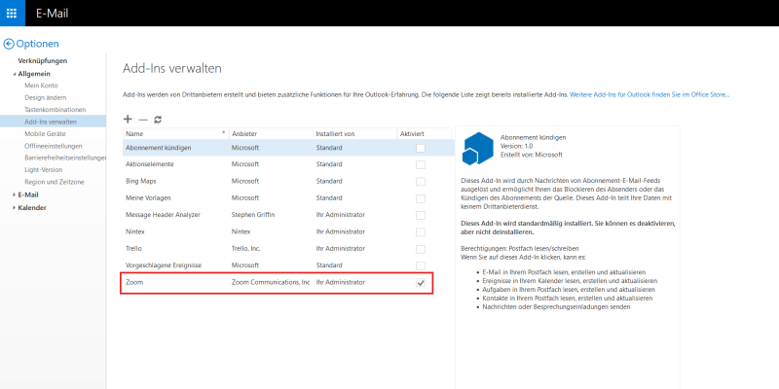The width and height of the screenshot is (779, 389).
Task: Enable the Aktionselemente add-in checkbox
Action: [x=421, y=164]
